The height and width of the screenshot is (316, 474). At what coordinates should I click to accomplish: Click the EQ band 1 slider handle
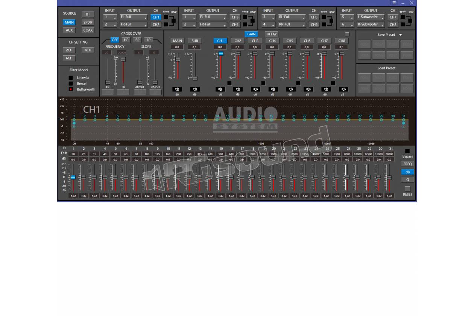click(73, 177)
